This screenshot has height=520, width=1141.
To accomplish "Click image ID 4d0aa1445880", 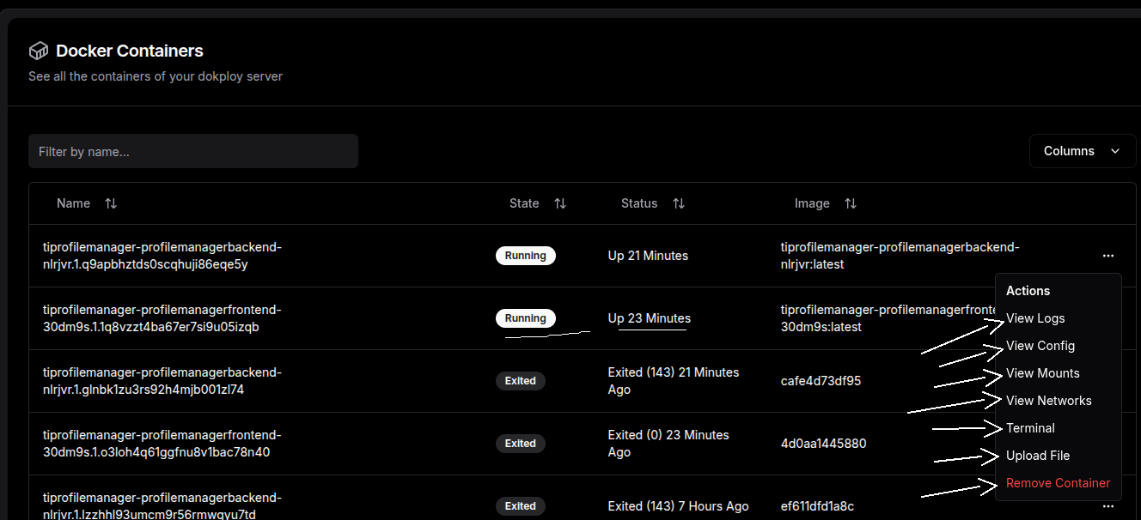I will point(824,444).
